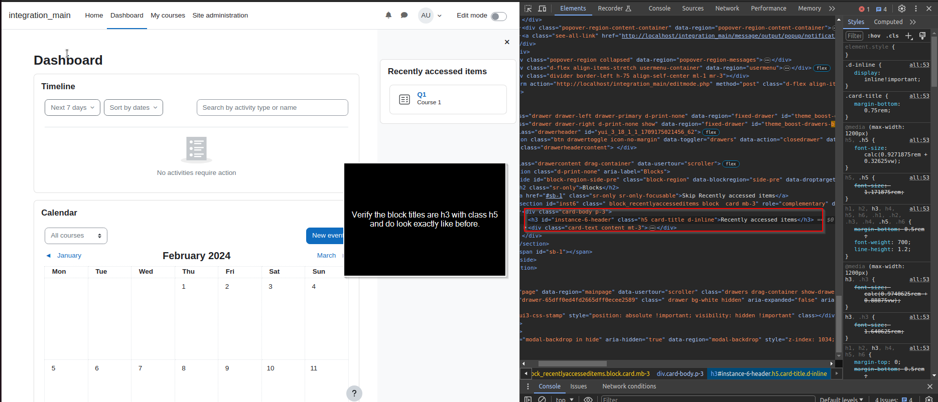Screen dimensions: 938x402
Task: Go to the next month March
Action: 327,256
